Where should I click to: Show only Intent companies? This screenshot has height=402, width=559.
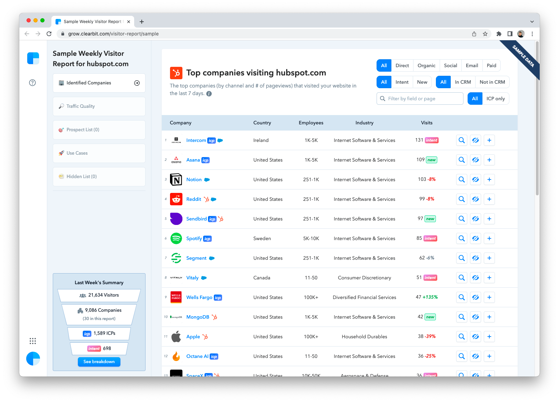tap(402, 82)
